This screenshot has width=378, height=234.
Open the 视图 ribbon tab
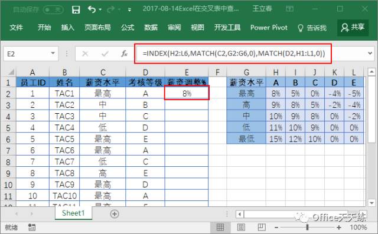tap(197, 28)
